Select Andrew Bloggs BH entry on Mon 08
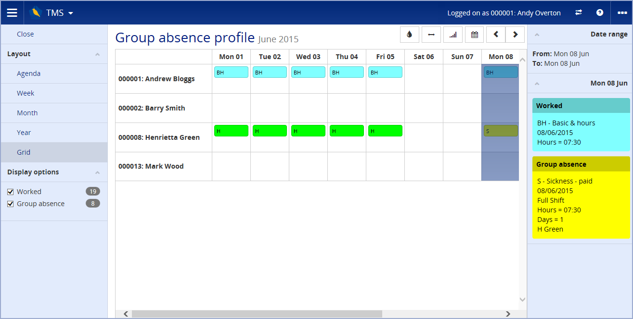The height and width of the screenshot is (319, 633). pyautogui.click(x=501, y=72)
